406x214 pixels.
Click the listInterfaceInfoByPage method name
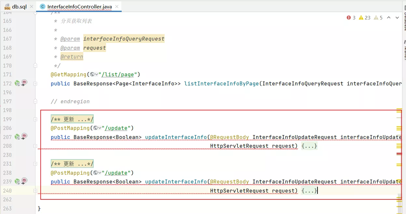tap(222, 83)
